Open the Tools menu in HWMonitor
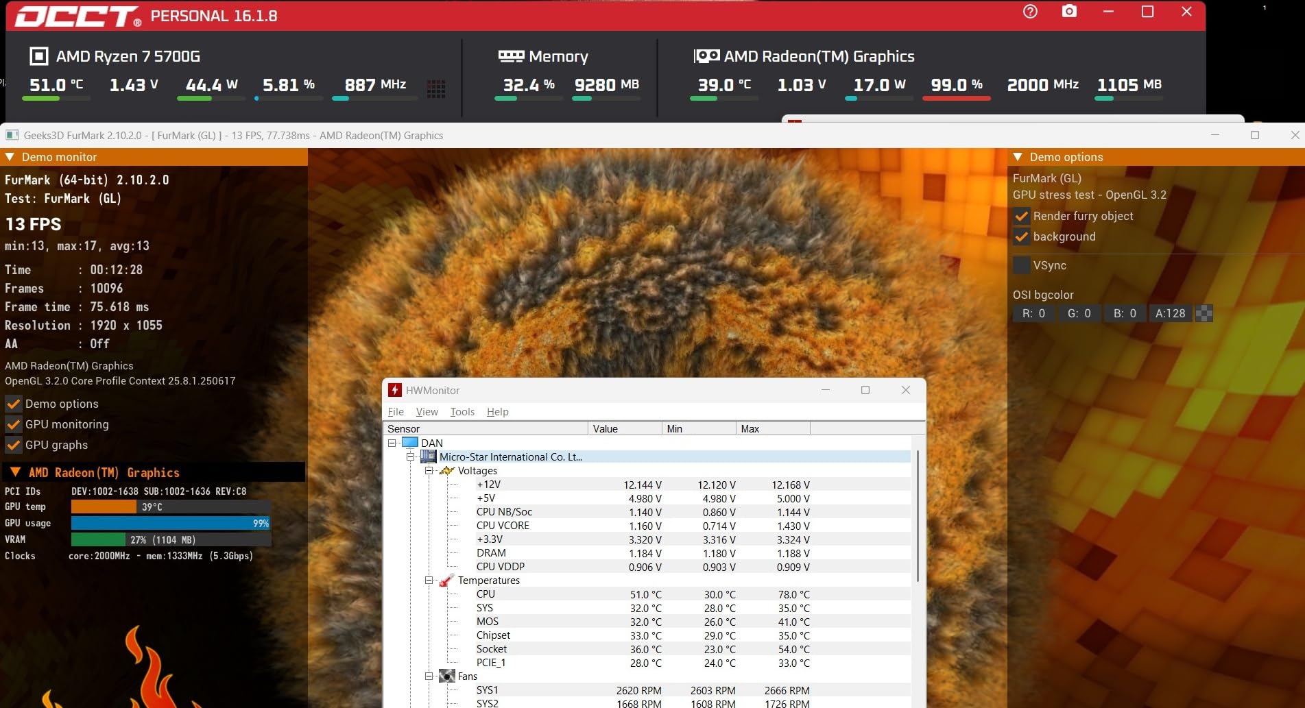 (x=462, y=411)
